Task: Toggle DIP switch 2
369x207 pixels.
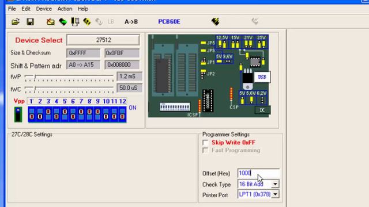Action: (40, 114)
